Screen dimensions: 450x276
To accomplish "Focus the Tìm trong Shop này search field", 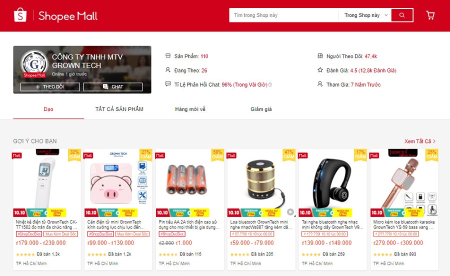I will 284,15.
